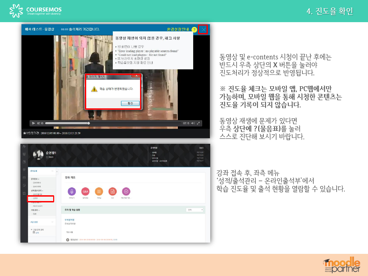Open 온라인출석부 in the left menu
The image size is (368, 276).
click(37, 194)
